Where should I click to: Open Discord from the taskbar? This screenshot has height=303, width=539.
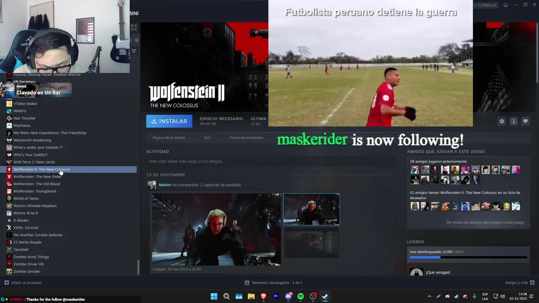tap(288, 296)
